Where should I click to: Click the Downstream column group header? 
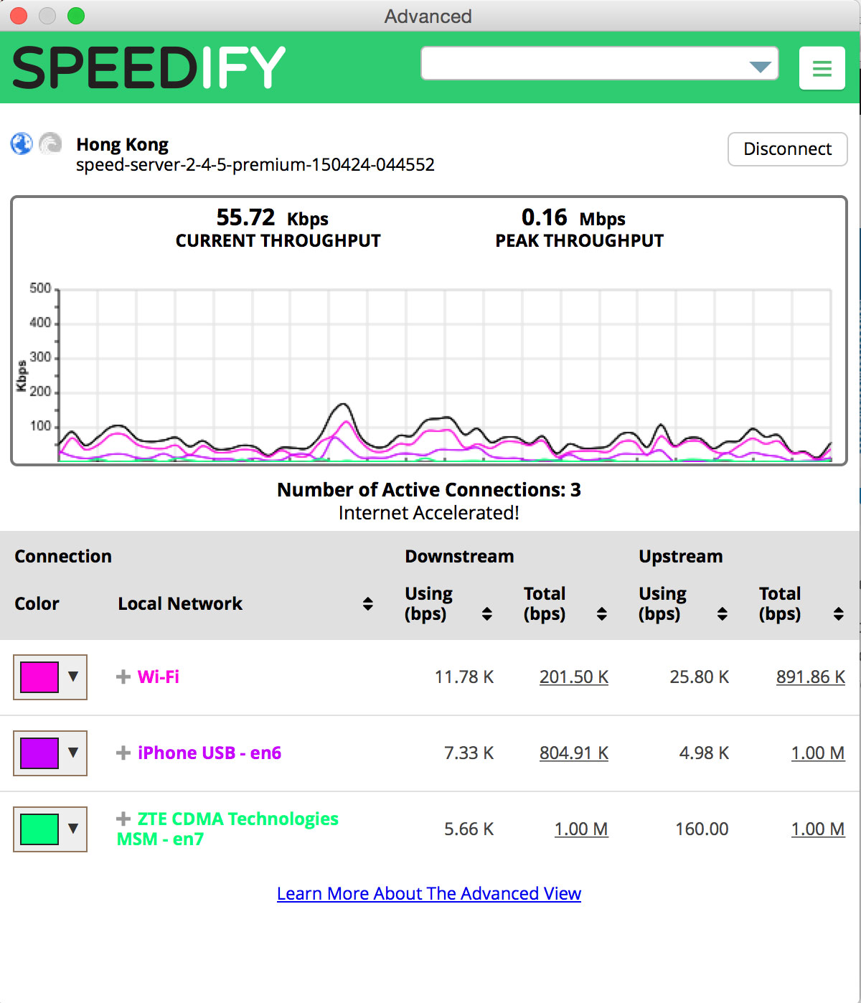(459, 556)
